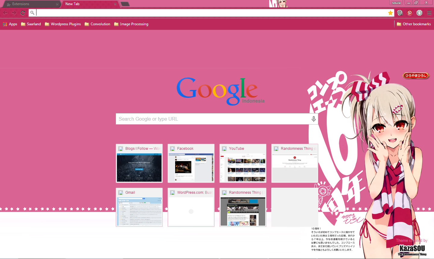Click the magnifier icon in the address bar

[x=32, y=13]
